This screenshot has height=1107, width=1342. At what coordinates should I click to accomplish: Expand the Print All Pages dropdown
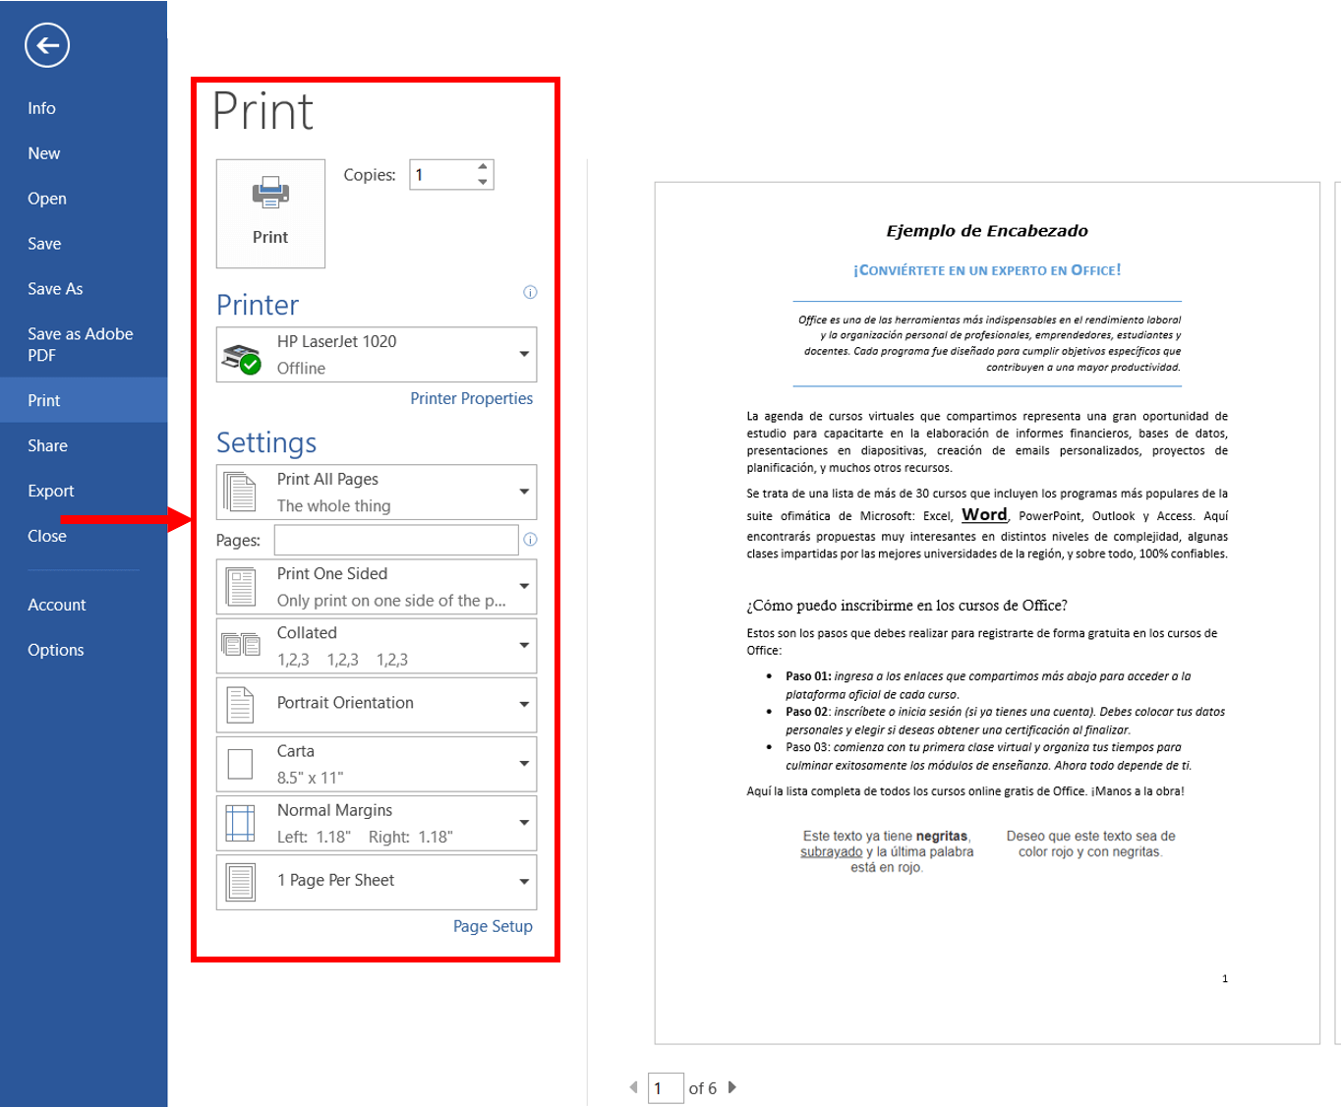pyautogui.click(x=377, y=492)
